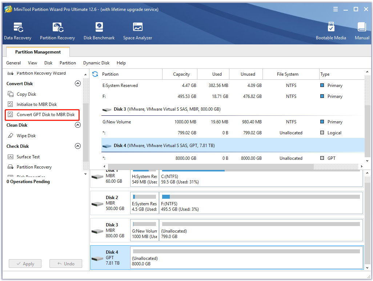Click Copy Disk link
Screen dimensions: 373x281
(x=27, y=94)
